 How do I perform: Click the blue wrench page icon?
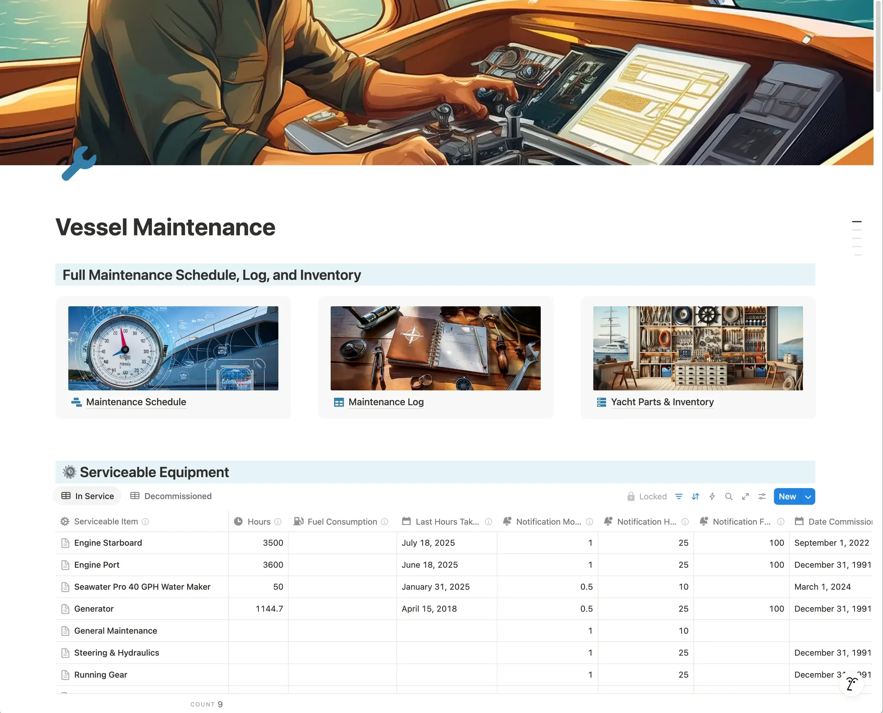pos(79,164)
